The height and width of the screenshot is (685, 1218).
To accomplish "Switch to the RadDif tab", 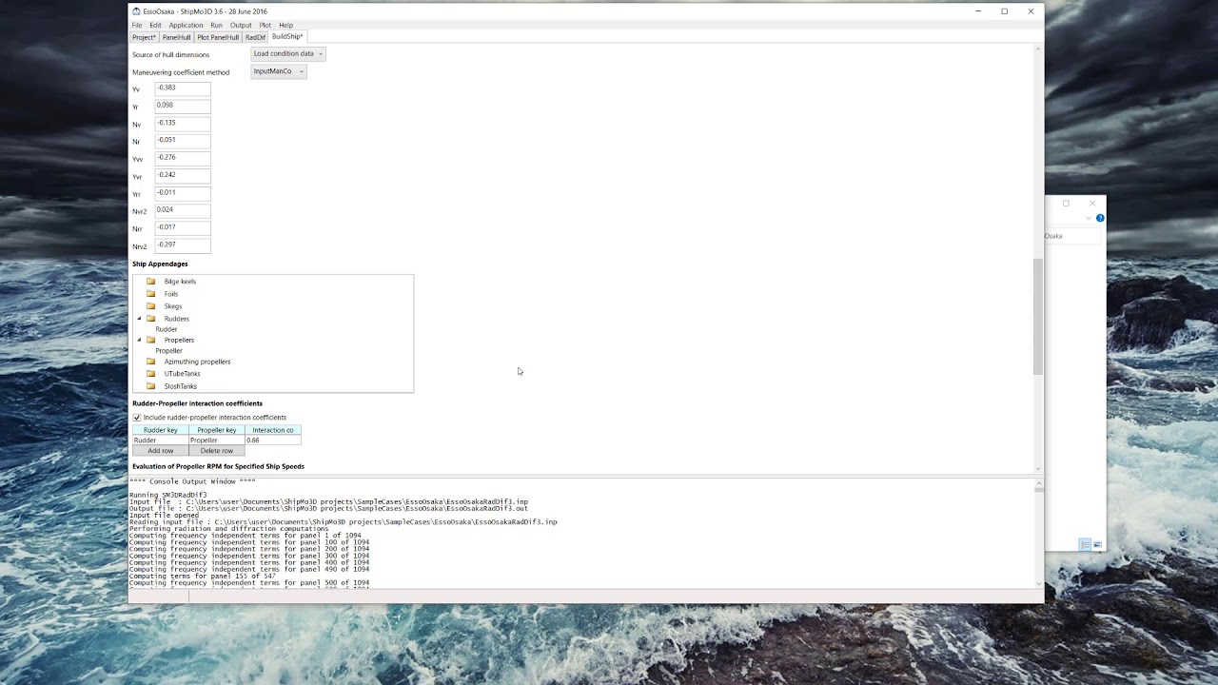I will click(x=255, y=37).
